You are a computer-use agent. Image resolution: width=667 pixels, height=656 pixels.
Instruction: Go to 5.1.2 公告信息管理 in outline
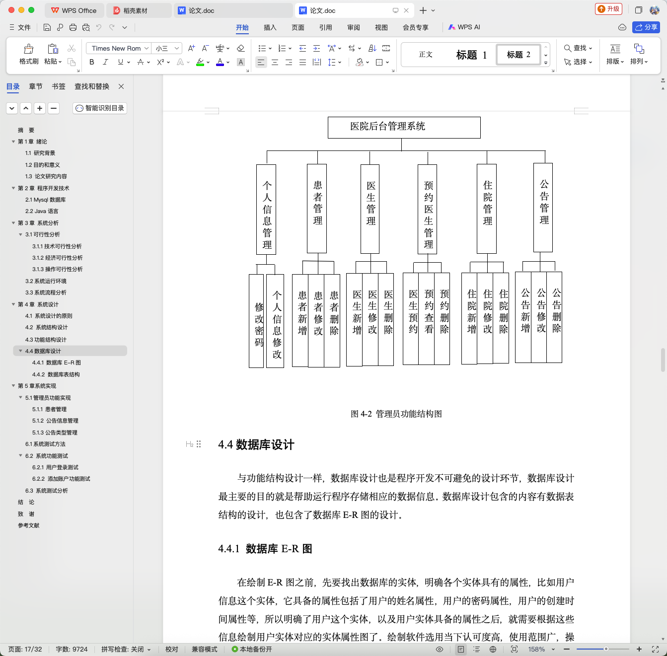(x=55, y=421)
